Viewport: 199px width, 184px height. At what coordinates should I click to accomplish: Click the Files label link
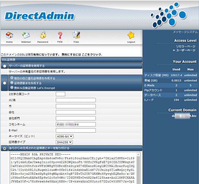click(76, 42)
